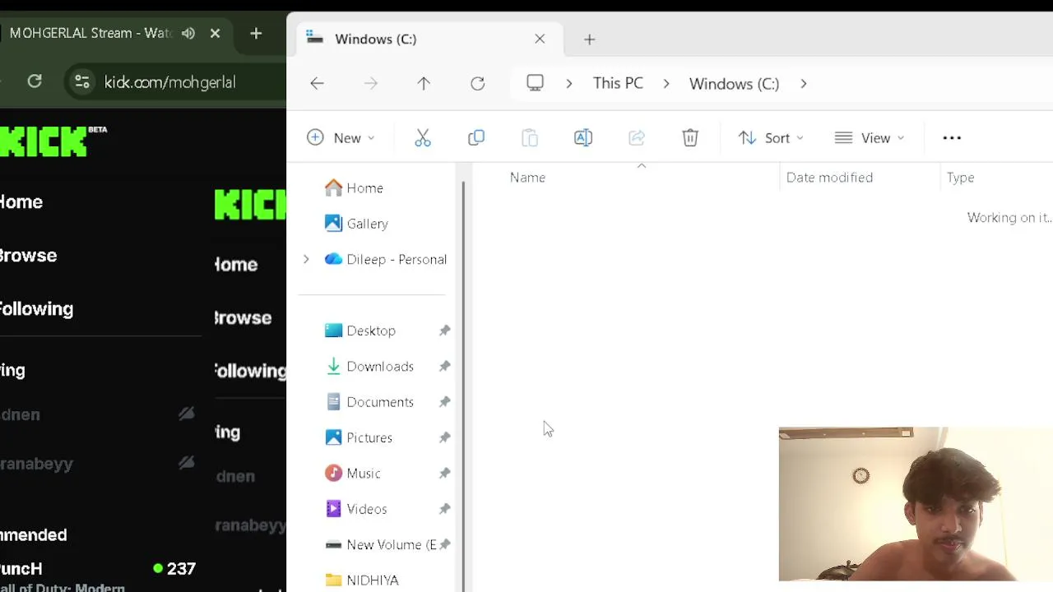Click the pin icon beside Videos
The image size is (1053, 592).
pyautogui.click(x=444, y=509)
